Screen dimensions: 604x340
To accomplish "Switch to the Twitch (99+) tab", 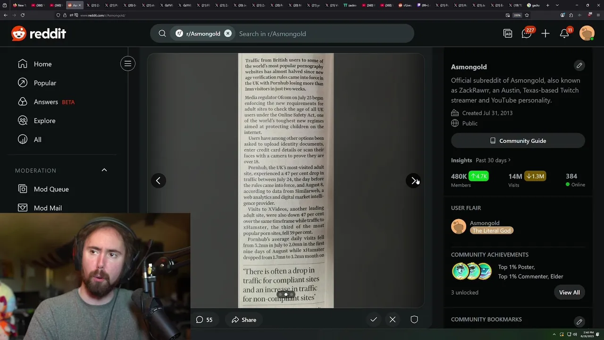I will pos(424,5).
